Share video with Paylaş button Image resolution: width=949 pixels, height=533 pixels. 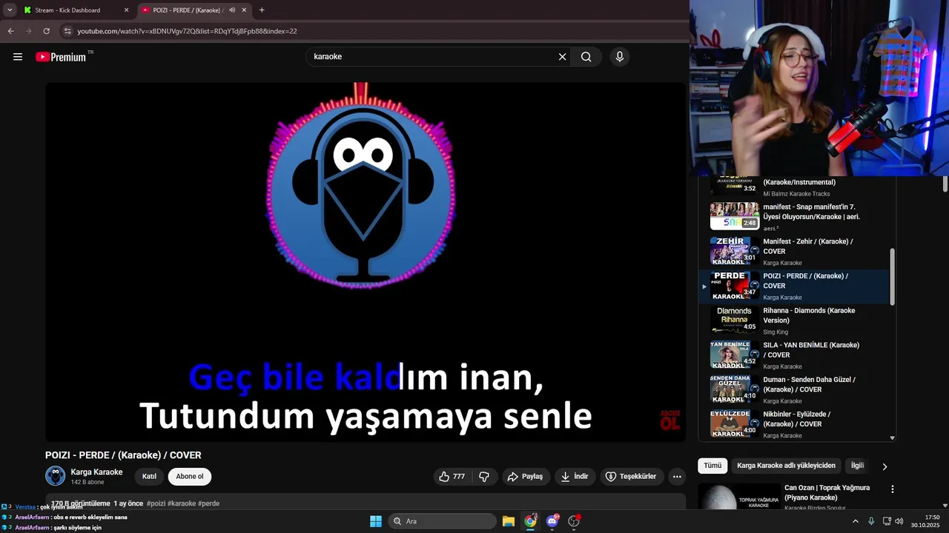click(x=525, y=477)
